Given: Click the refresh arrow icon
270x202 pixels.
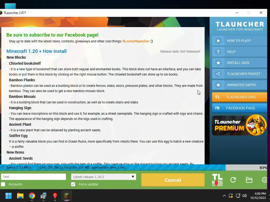Looking at the screenshot, I should click(233, 180).
